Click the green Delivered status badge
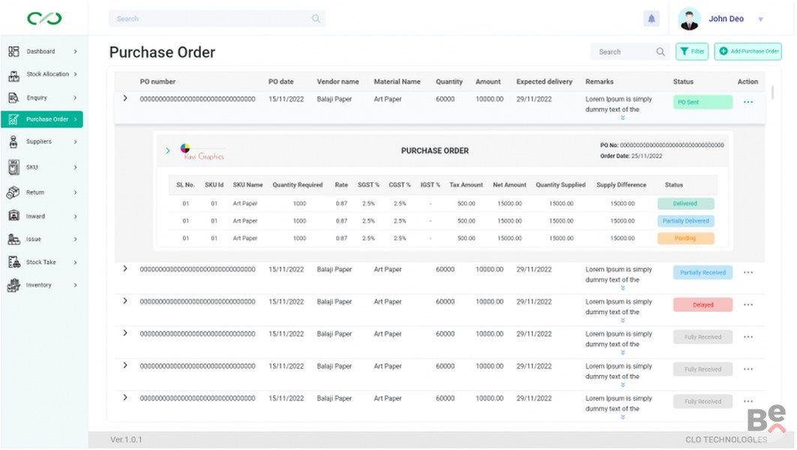This screenshot has width=797, height=450. (x=685, y=204)
